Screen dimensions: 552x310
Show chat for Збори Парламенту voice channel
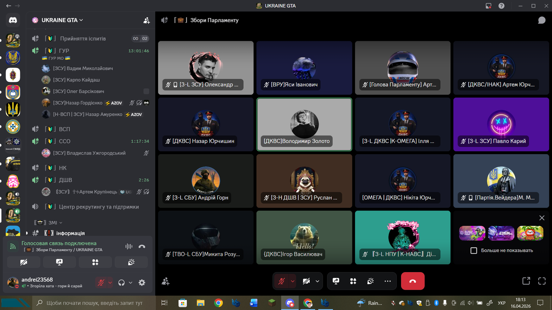click(542, 20)
